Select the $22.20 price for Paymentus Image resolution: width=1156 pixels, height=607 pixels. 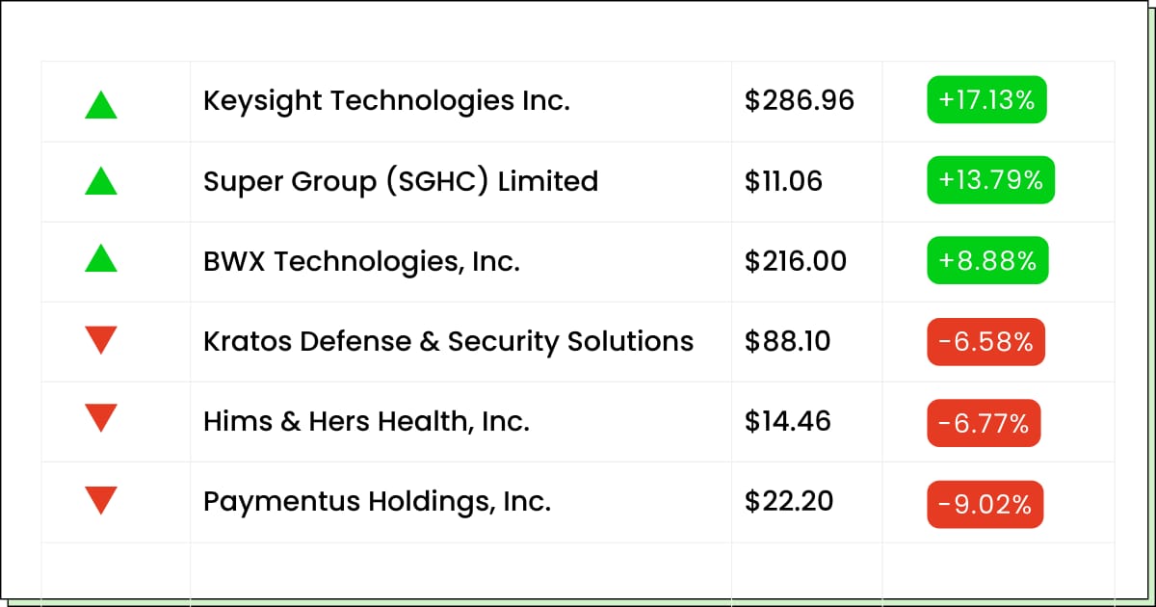(x=789, y=501)
